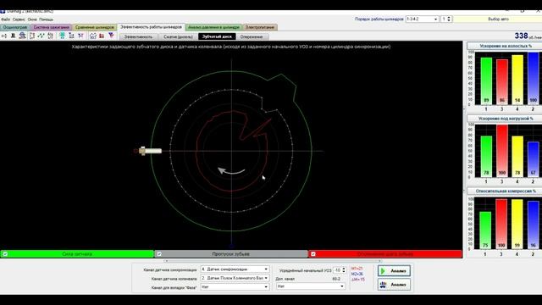This screenshot has height=305, width=542.
Task: Switch to the Система зажигания tab
Action: pos(51,27)
